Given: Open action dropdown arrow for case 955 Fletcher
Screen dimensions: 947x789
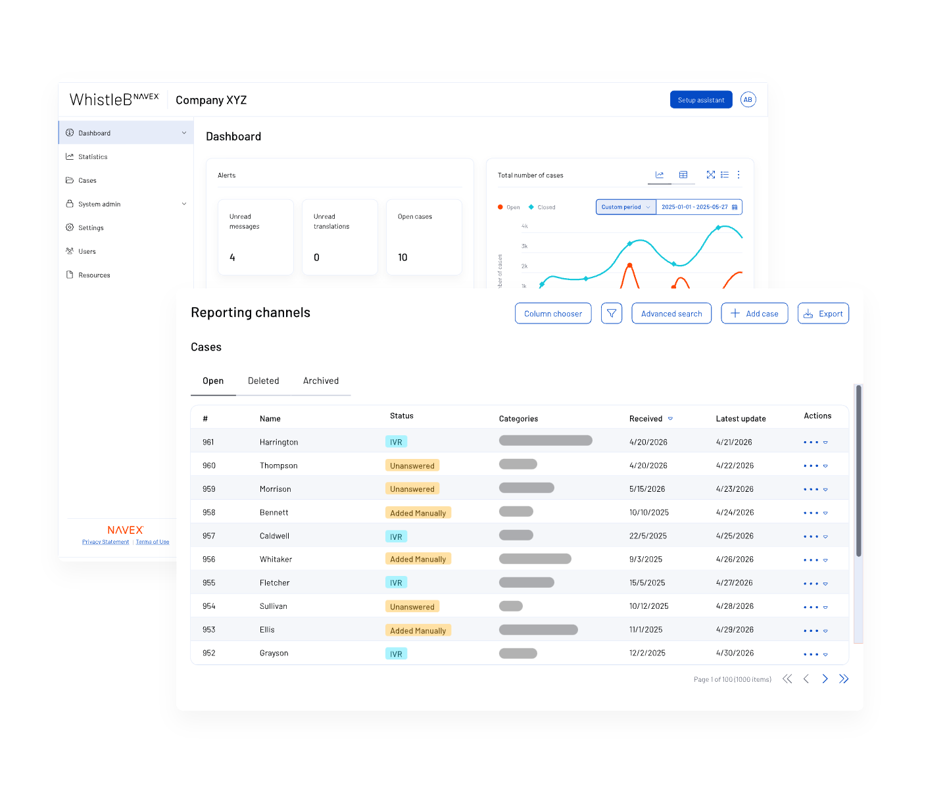Looking at the screenshot, I should 825,584.
